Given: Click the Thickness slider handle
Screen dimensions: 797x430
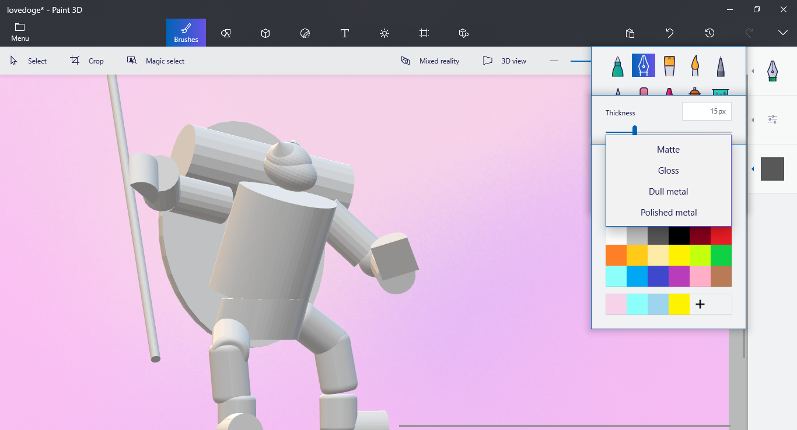Looking at the screenshot, I should click(x=635, y=131).
